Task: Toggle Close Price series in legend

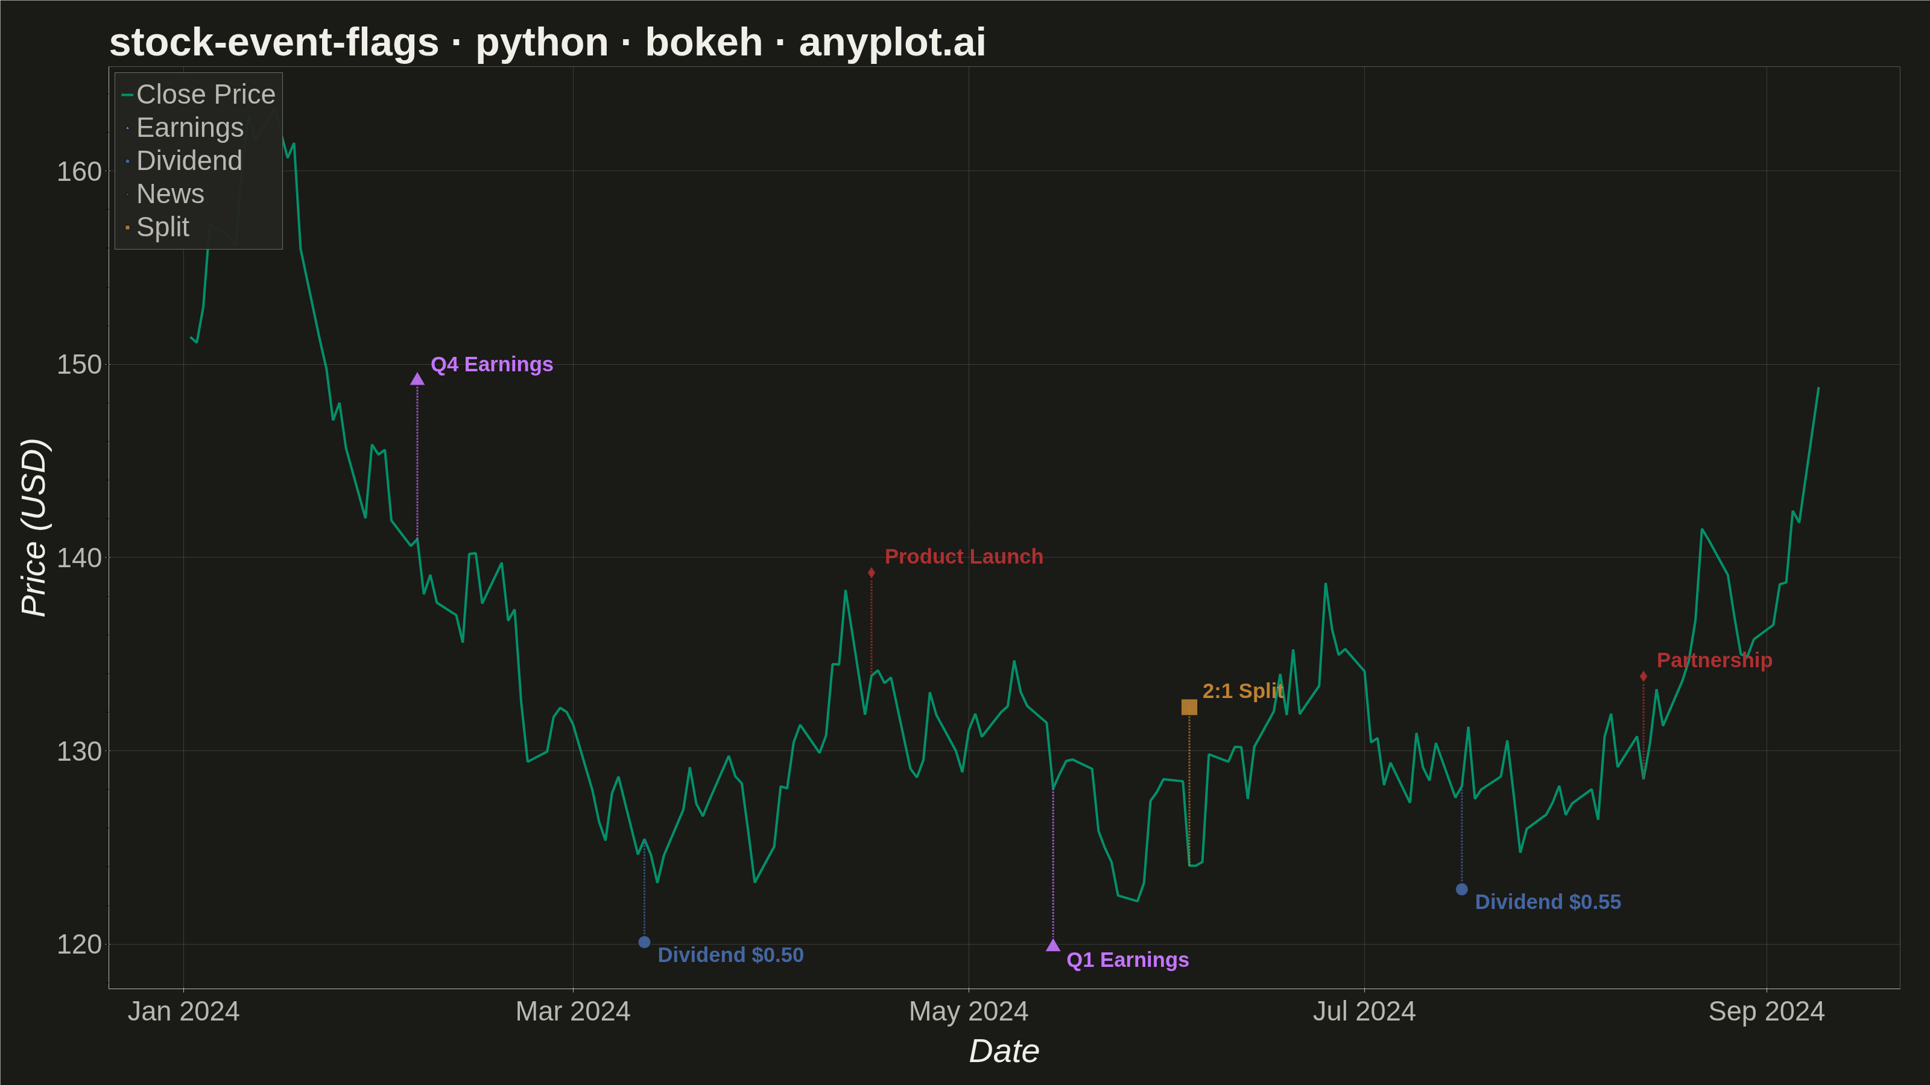Action: (x=198, y=95)
